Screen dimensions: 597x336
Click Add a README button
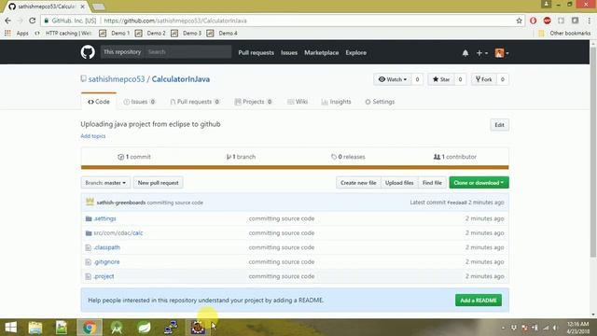tap(479, 301)
